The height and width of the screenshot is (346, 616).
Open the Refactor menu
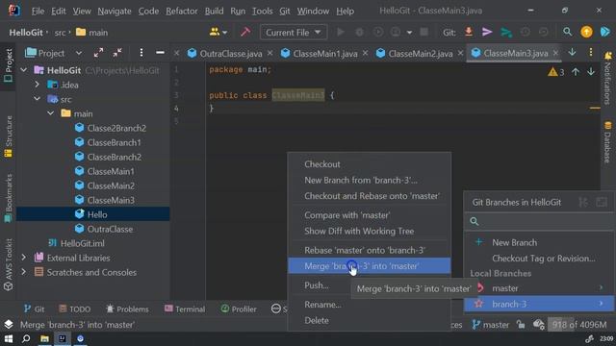[182, 11]
